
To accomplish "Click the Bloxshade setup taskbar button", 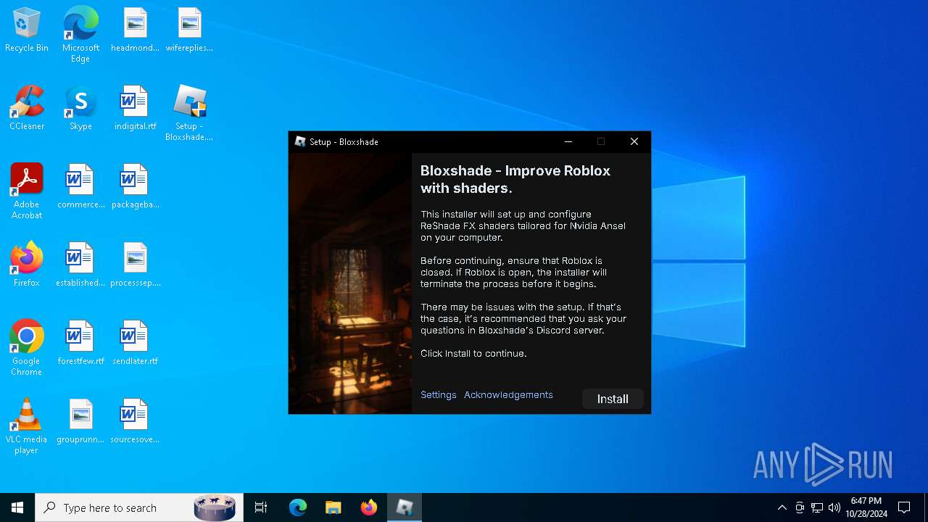I will coord(405,507).
